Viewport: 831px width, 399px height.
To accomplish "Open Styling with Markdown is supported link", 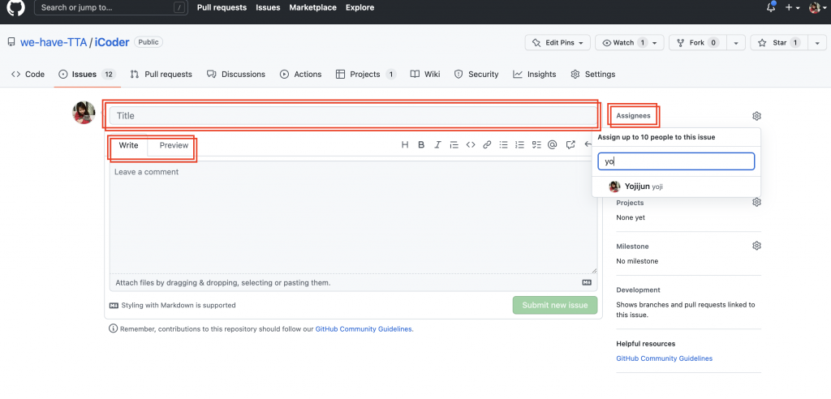I will [x=172, y=305].
